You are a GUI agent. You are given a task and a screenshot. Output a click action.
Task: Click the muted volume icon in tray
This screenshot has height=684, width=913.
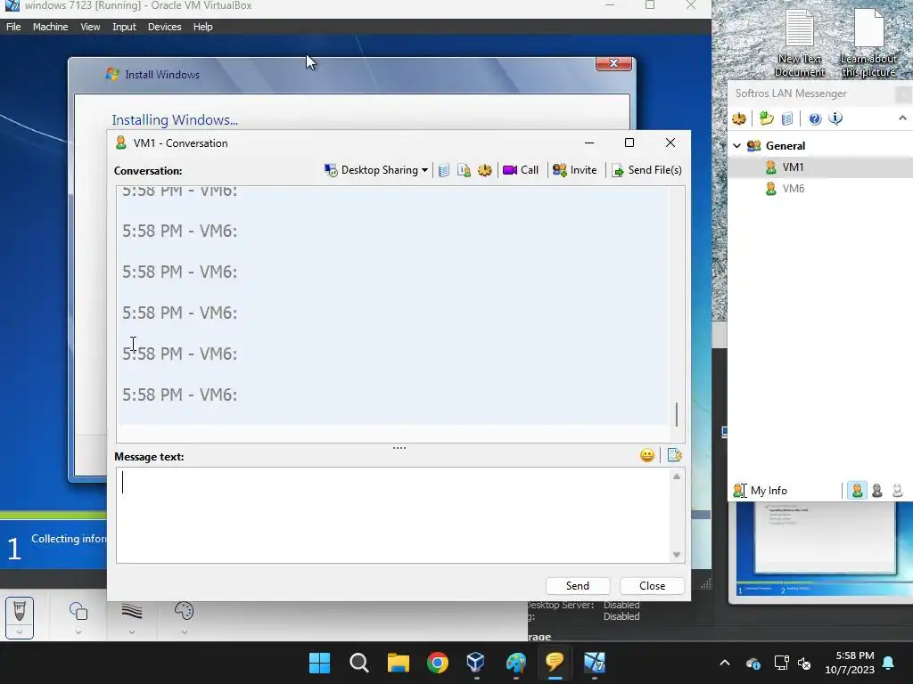pyautogui.click(x=805, y=663)
